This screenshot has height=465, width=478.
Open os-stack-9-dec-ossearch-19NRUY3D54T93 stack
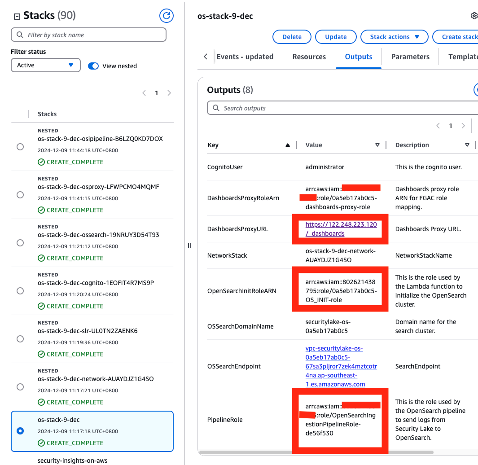click(98, 235)
